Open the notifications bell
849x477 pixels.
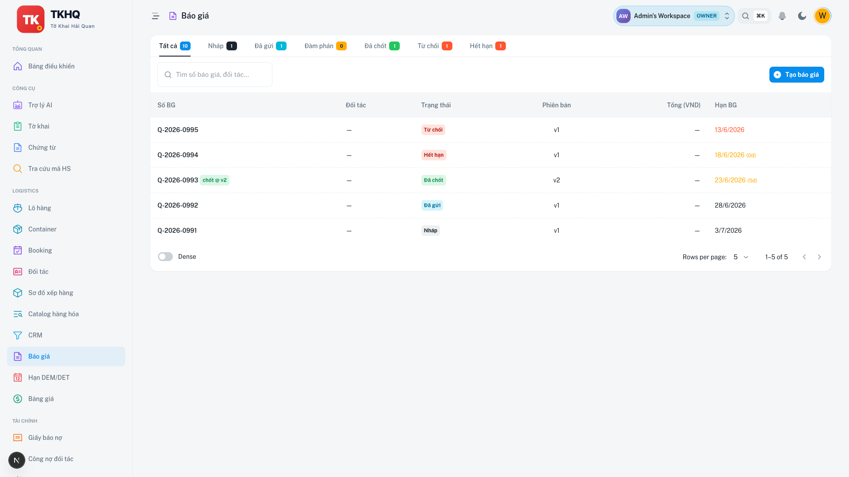click(782, 16)
